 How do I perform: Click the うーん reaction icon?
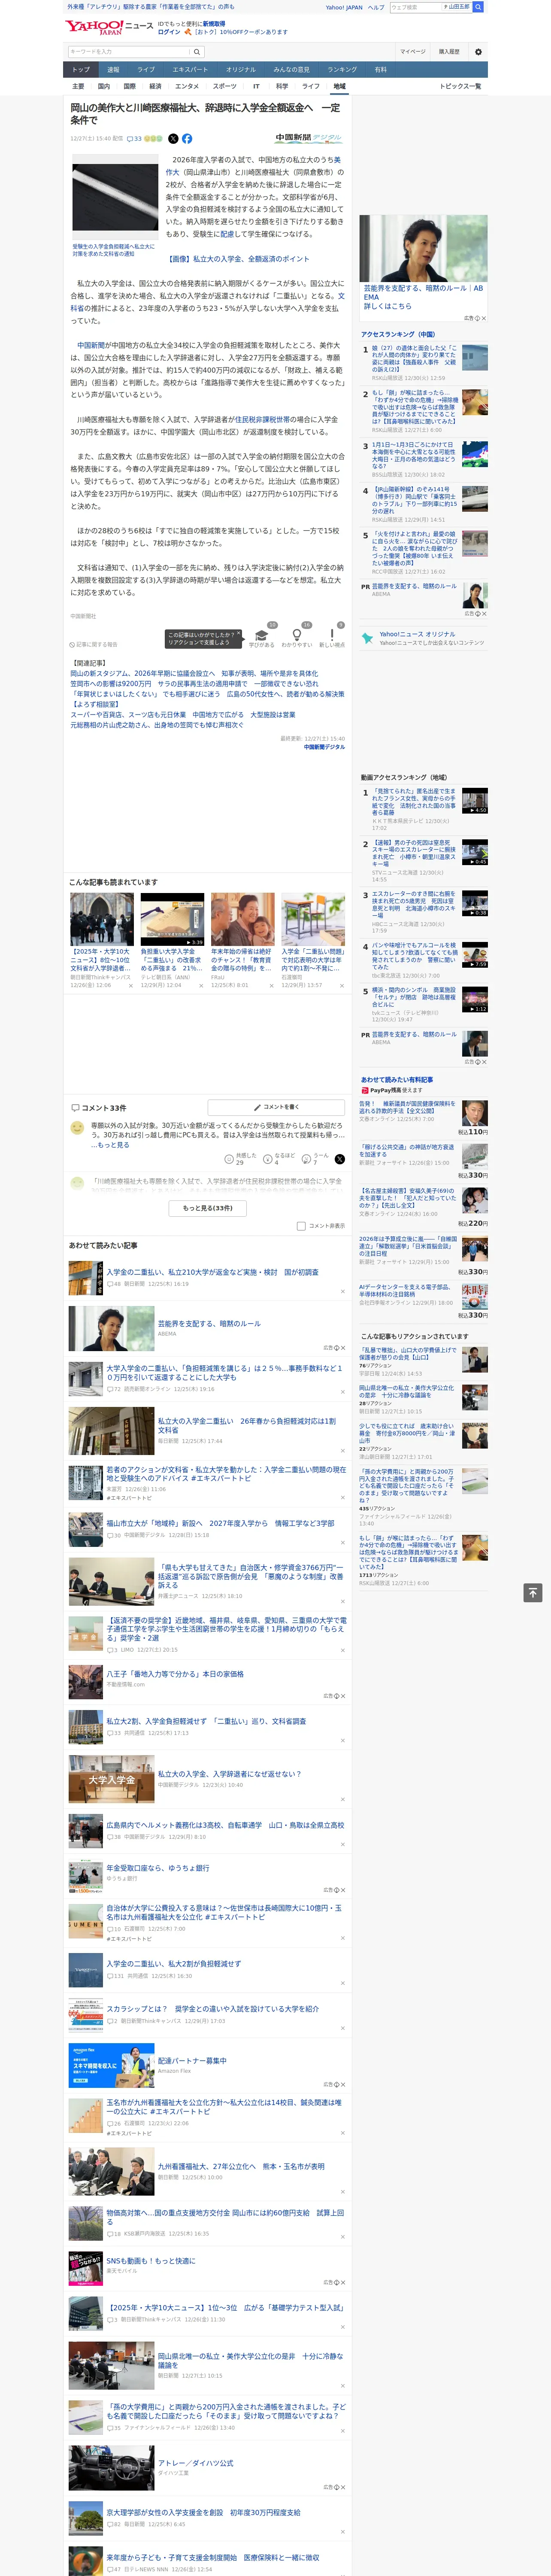tap(306, 1159)
